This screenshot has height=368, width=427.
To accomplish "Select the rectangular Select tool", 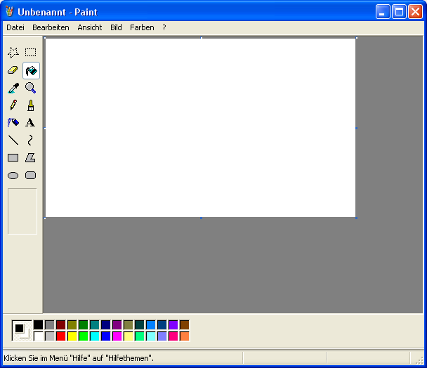I will click(x=30, y=52).
